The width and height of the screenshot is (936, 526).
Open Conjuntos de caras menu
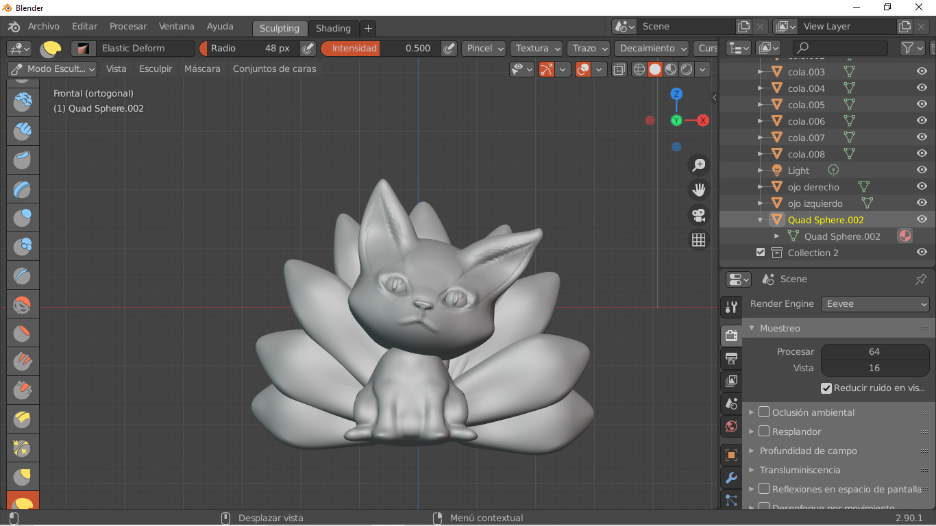point(275,69)
